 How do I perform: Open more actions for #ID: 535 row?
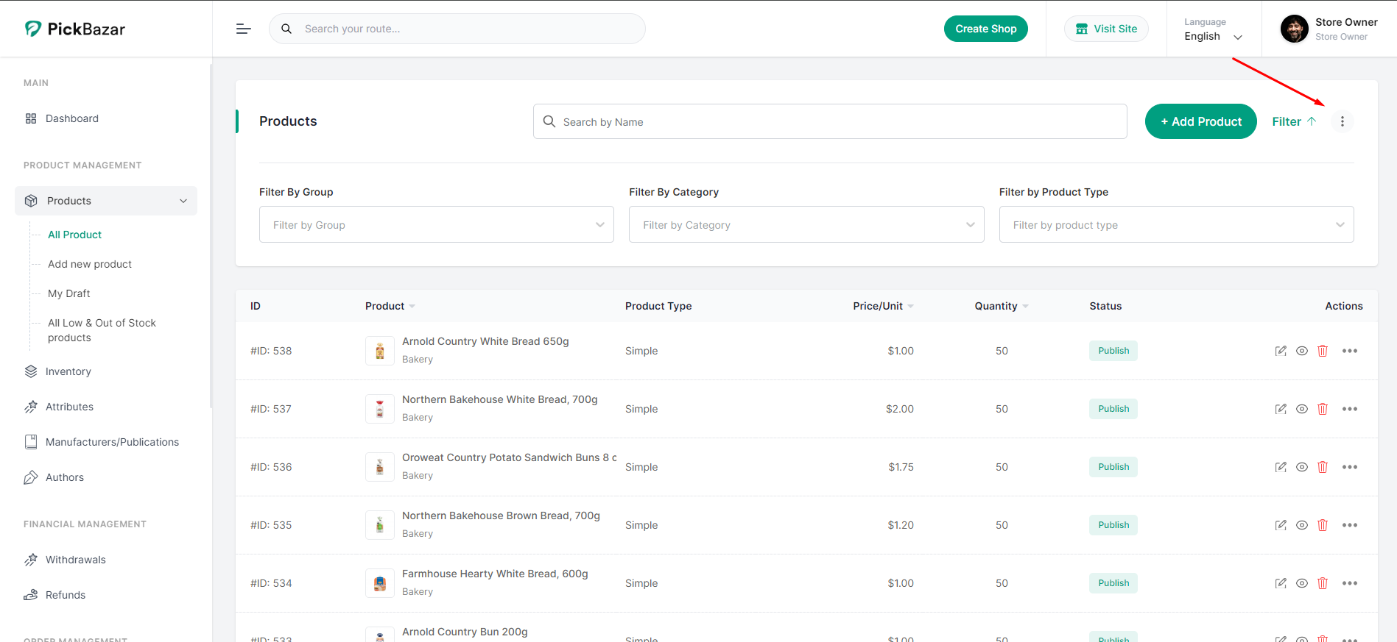1349,525
